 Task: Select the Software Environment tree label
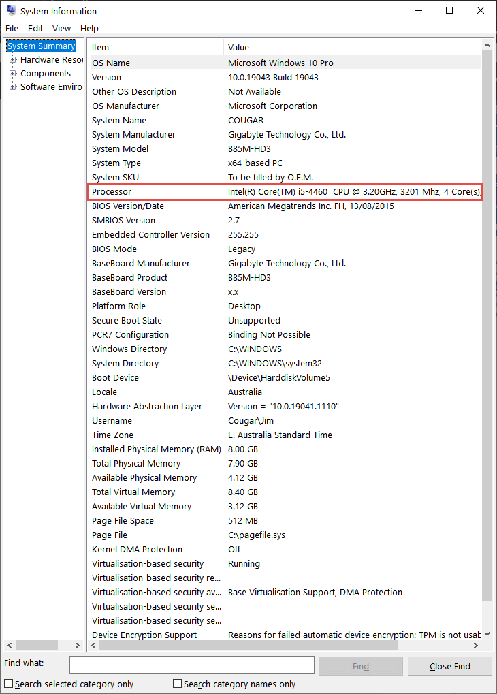51,87
